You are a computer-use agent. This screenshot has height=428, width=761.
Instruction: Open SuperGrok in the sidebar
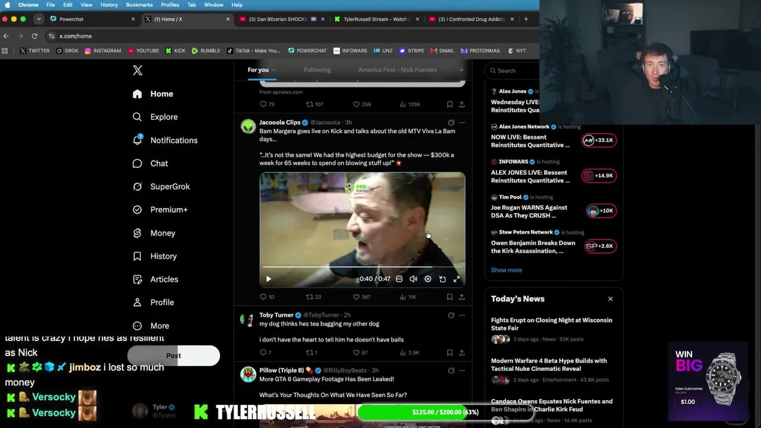point(162,187)
